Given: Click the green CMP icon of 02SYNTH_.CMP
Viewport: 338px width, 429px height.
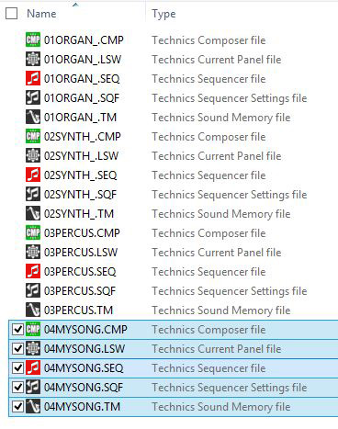Looking at the screenshot, I should [x=33, y=136].
